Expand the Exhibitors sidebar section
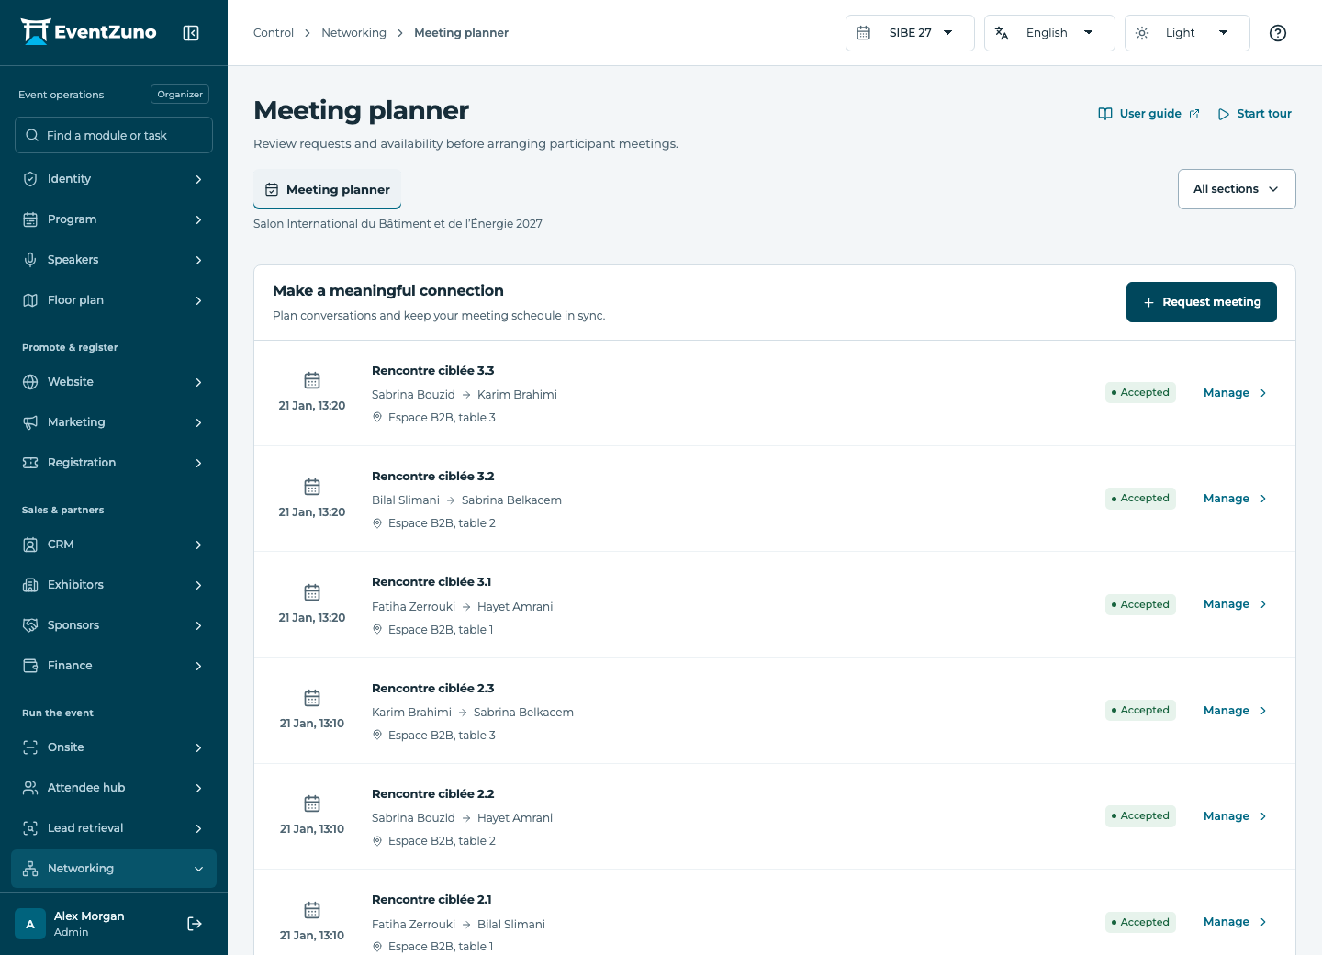Viewport: 1322px width, 955px height. pyautogui.click(x=114, y=585)
